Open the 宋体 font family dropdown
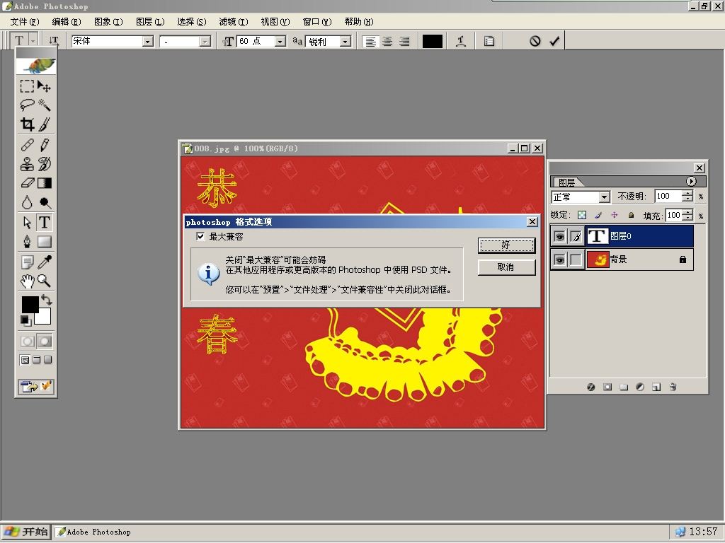Viewport: 725px width, 543px height. [148, 42]
